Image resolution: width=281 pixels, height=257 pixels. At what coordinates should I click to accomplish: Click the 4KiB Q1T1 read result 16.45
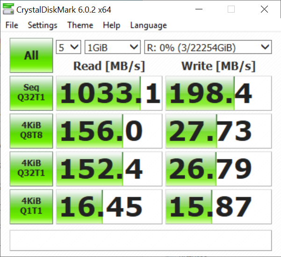coord(109,207)
